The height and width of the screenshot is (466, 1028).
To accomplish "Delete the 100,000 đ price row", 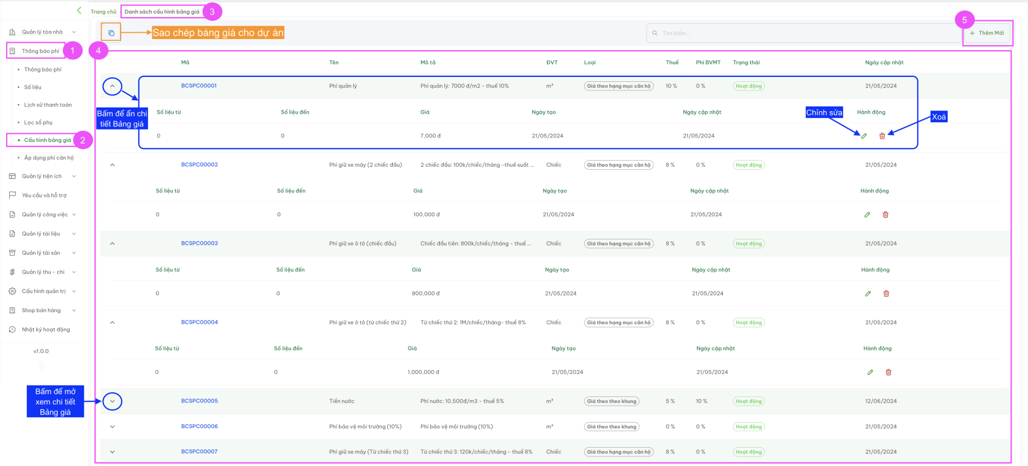I will click(885, 215).
